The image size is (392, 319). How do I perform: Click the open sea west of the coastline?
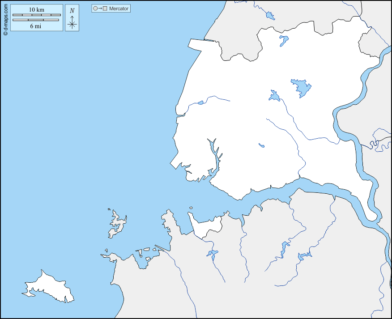[x=89, y=134]
